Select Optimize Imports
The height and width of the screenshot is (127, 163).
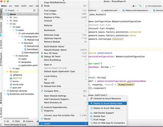pos(64,38)
